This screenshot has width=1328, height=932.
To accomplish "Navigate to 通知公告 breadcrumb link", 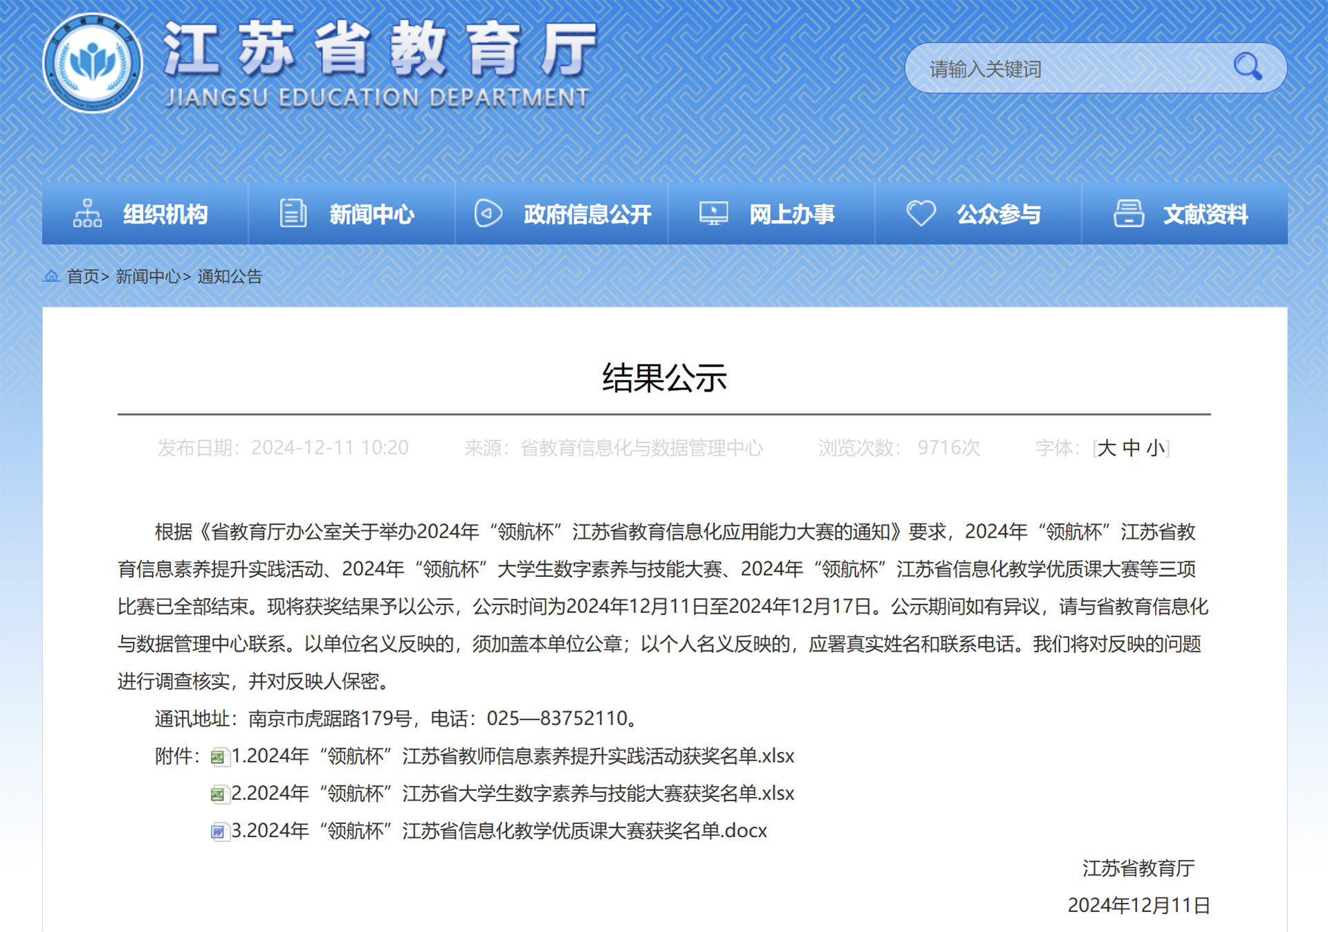I will tap(230, 277).
